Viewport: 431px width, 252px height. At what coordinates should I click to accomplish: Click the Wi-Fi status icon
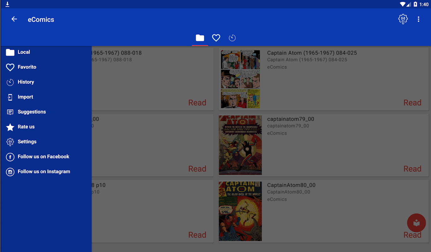(403, 4)
